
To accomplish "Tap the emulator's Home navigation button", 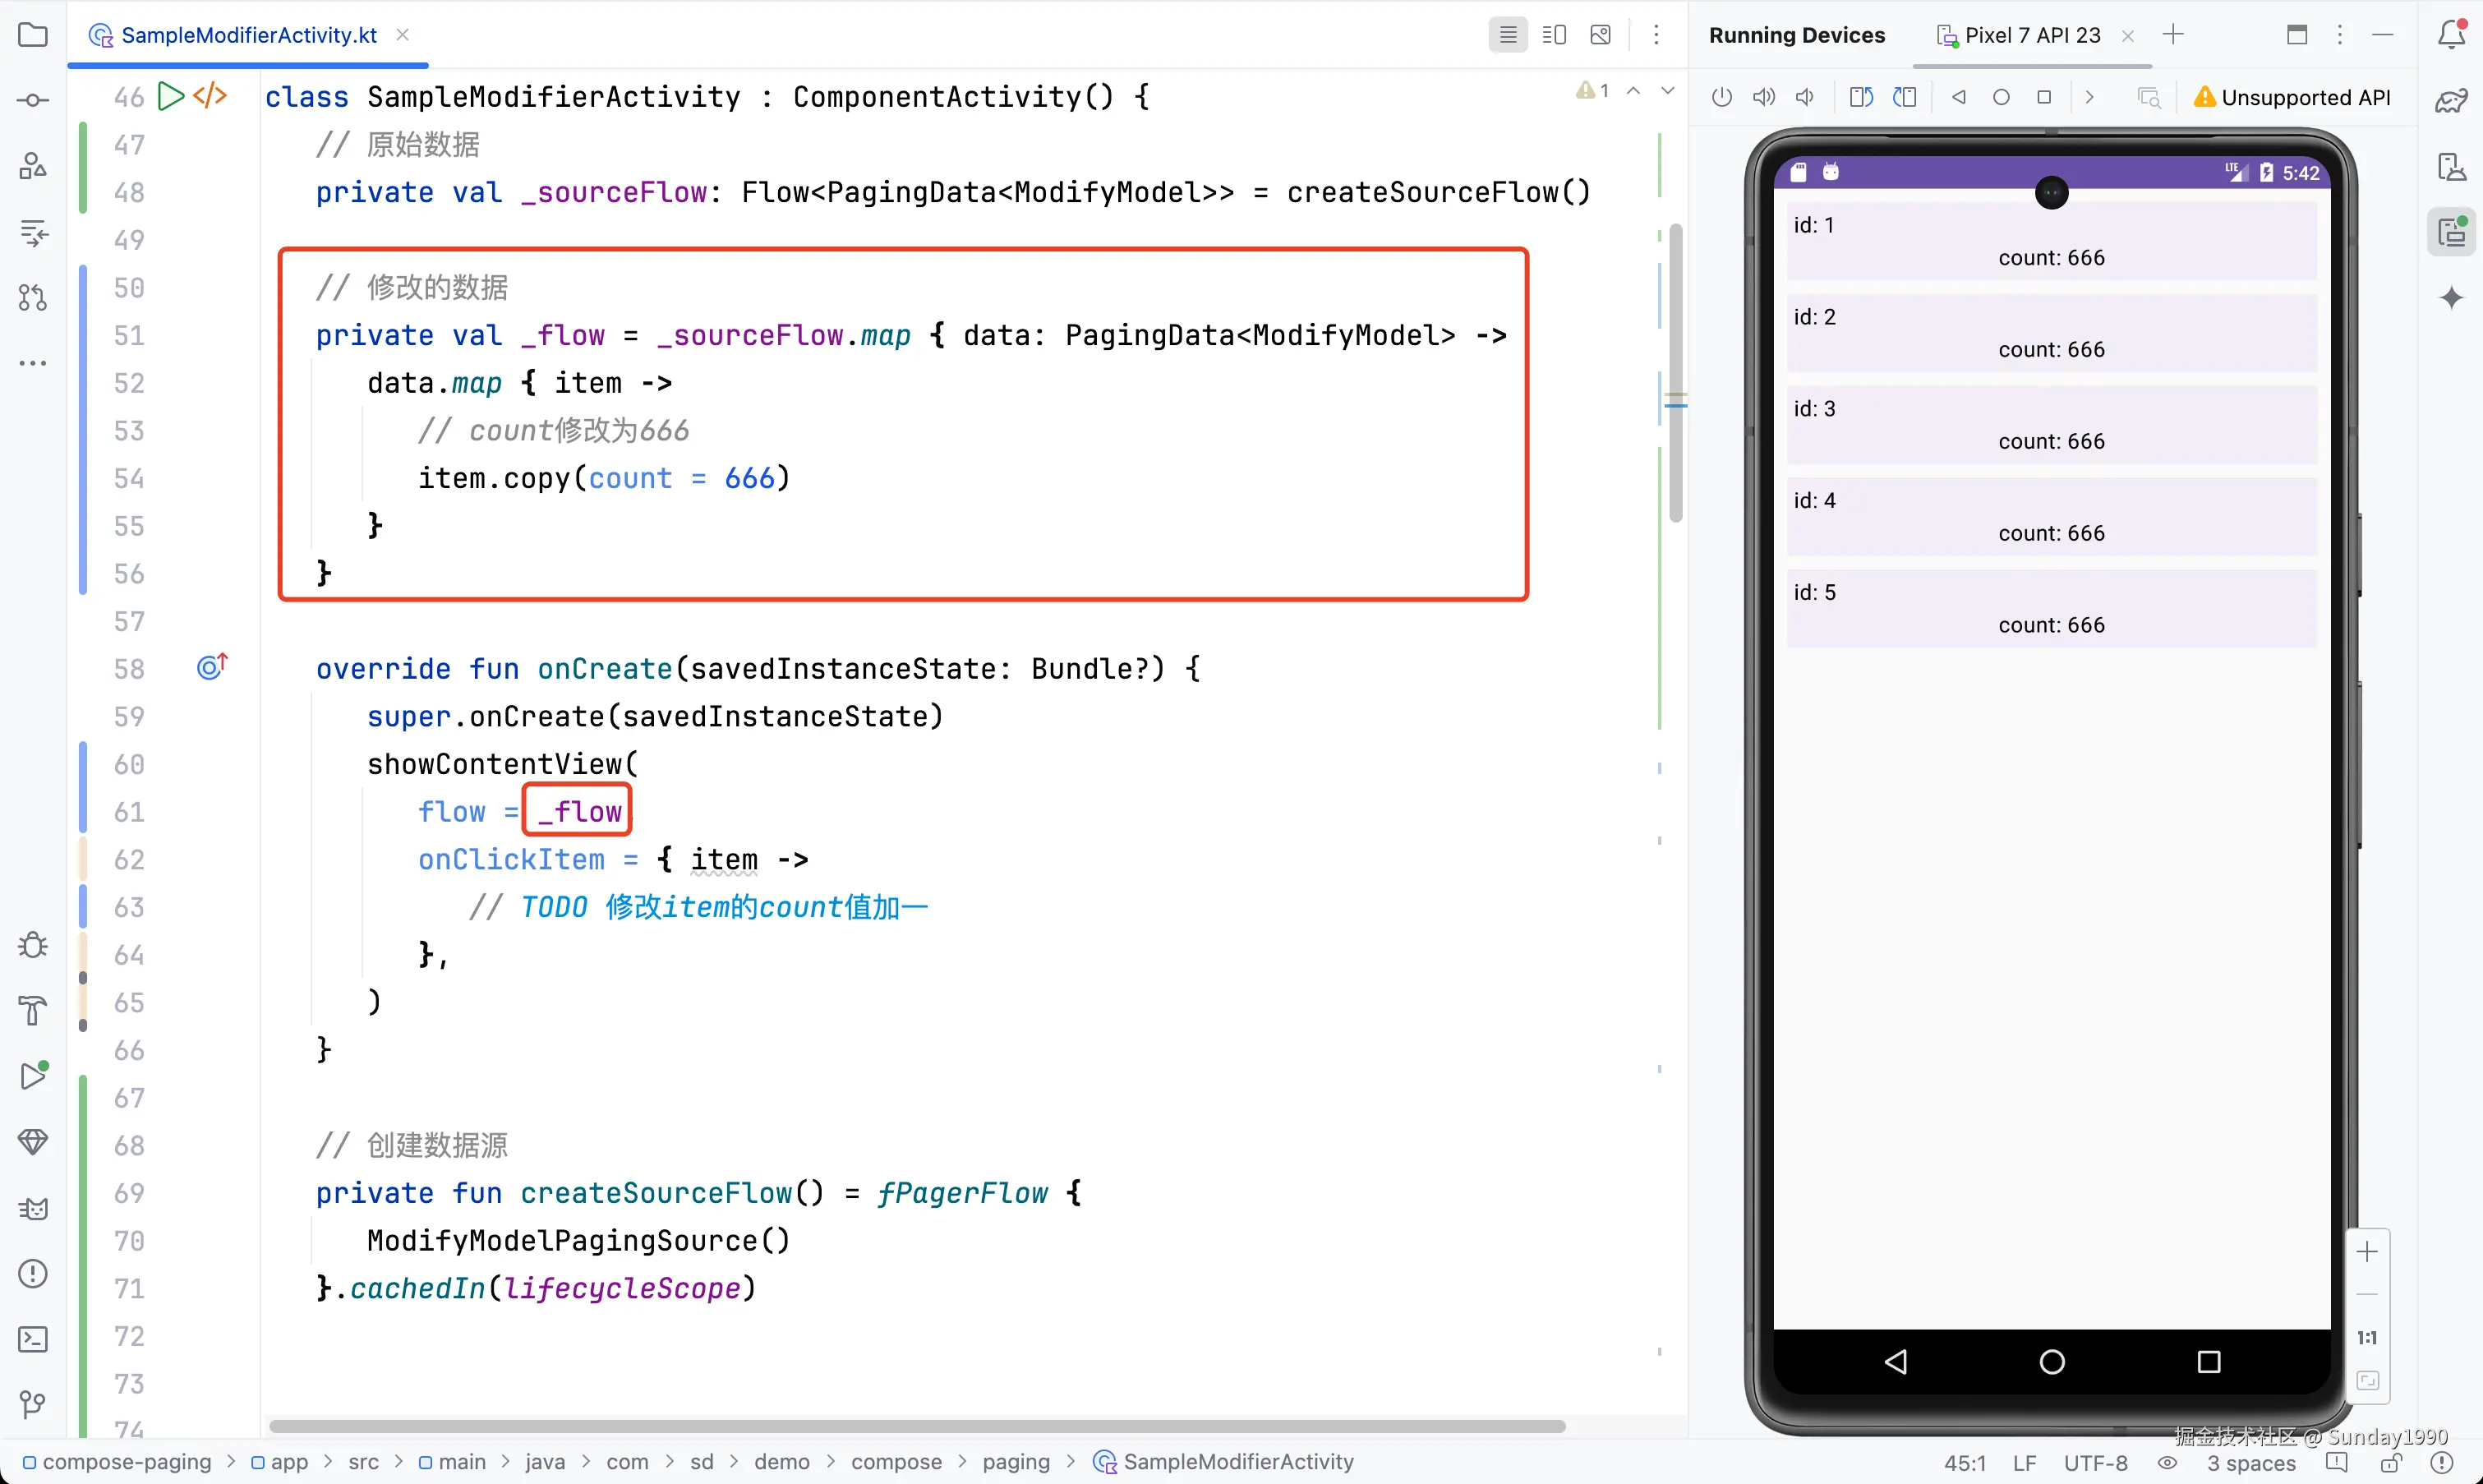I will pyautogui.click(x=2051, y=1362).
